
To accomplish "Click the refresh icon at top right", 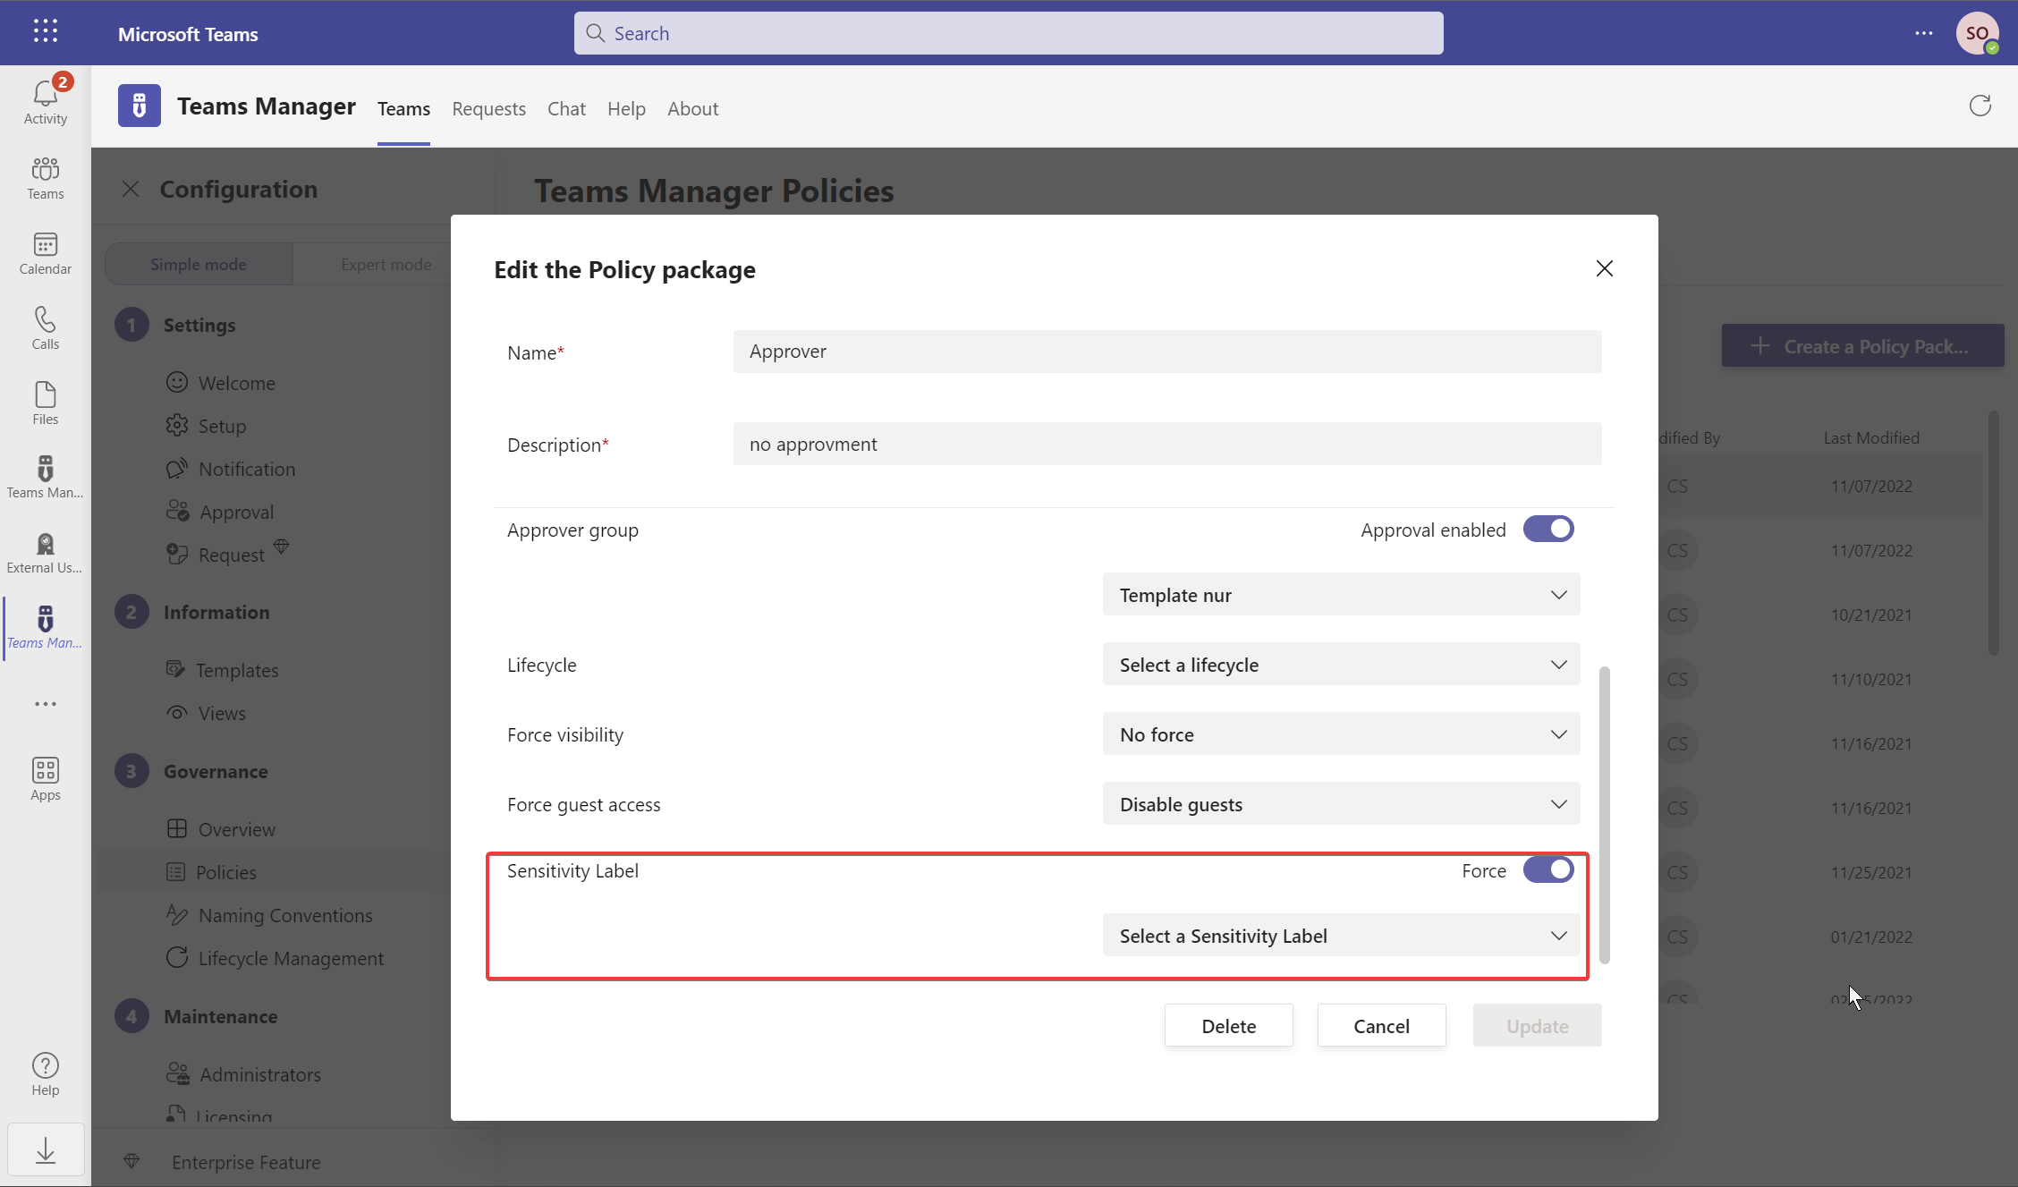I will tap(1980, 106).
